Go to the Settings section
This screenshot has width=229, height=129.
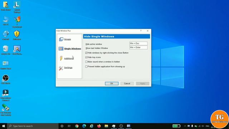tap(68, 68)
